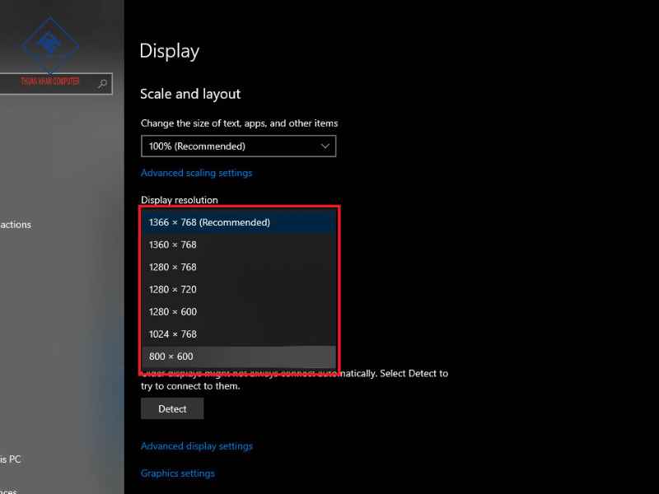Open the 100% (Recommended) scale dropdown

[238, 147]
